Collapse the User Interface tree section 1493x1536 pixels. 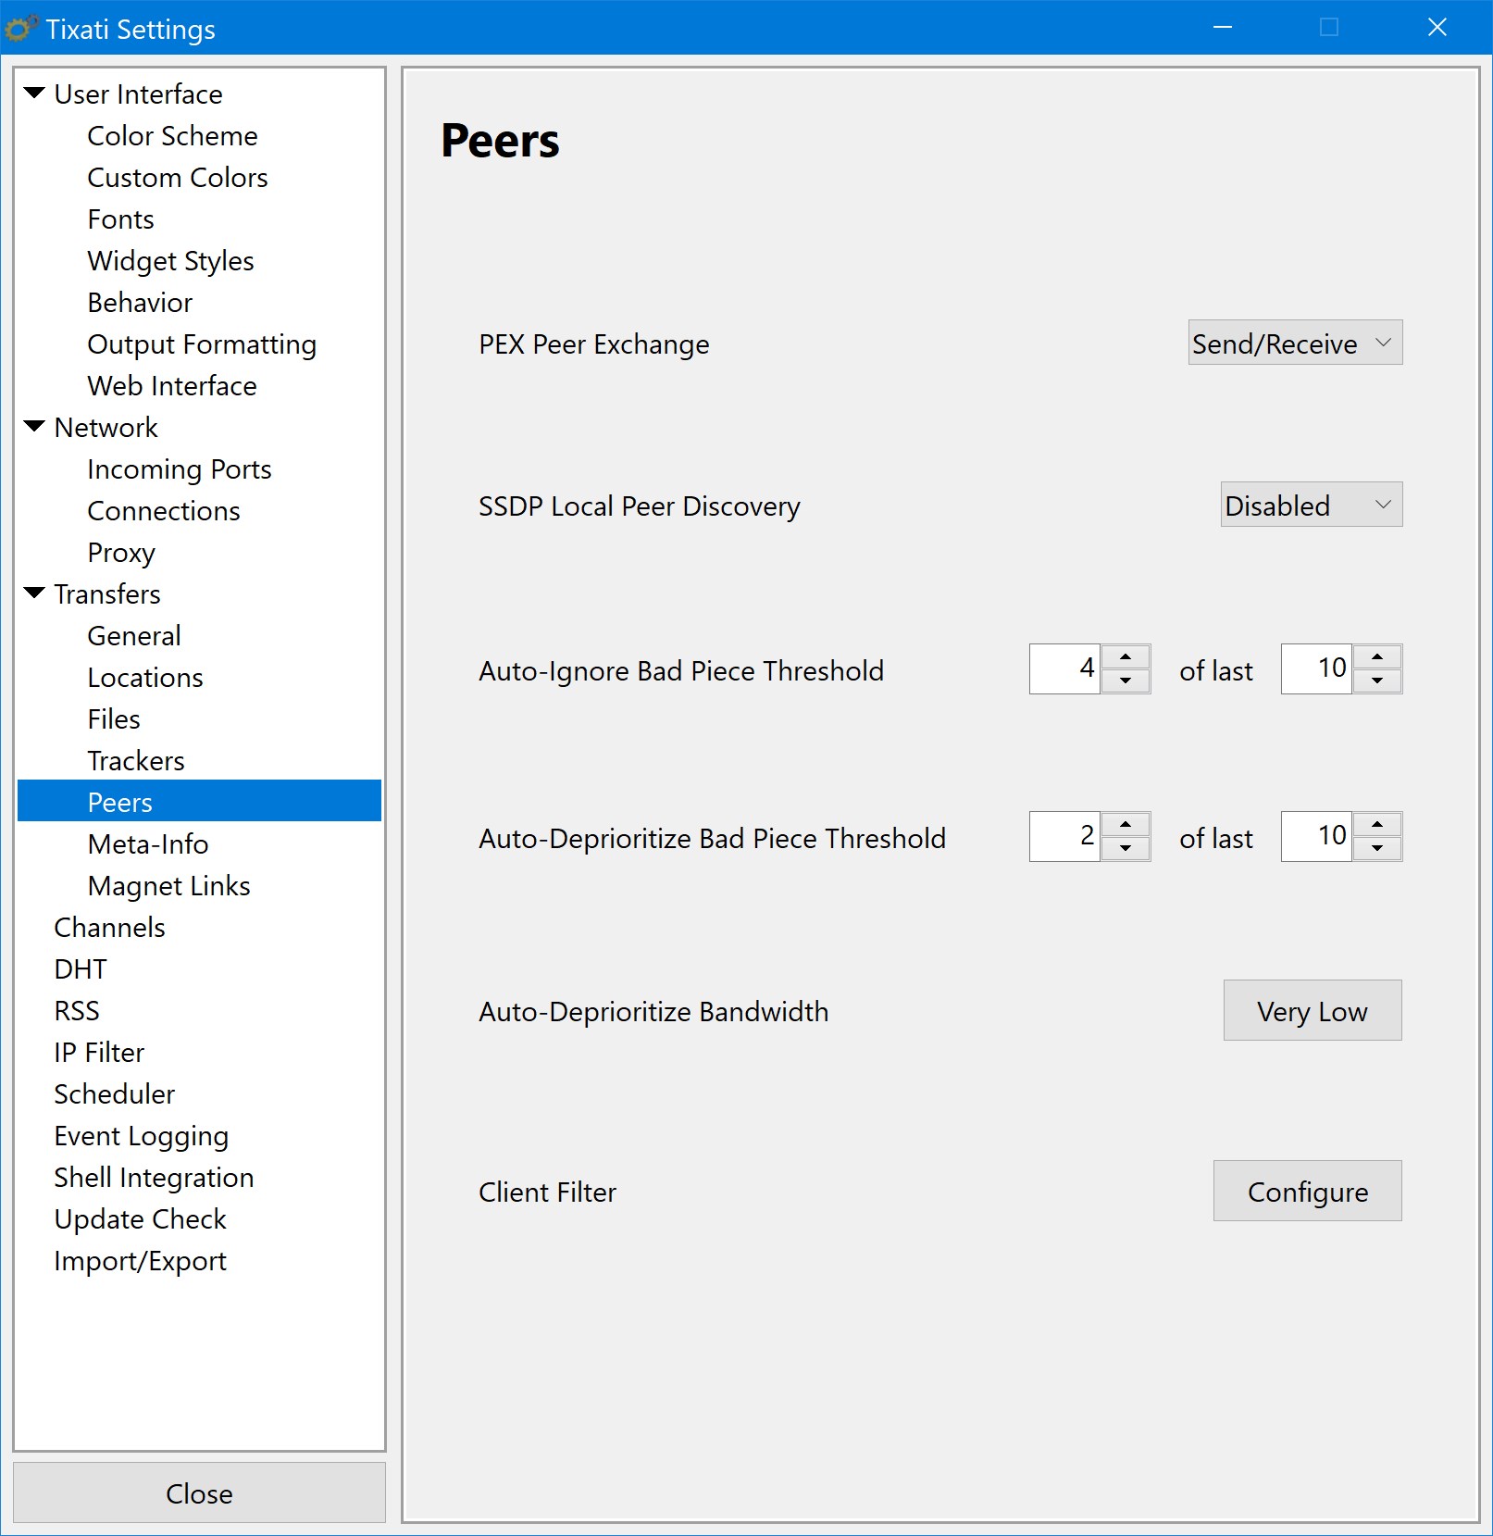34,93
